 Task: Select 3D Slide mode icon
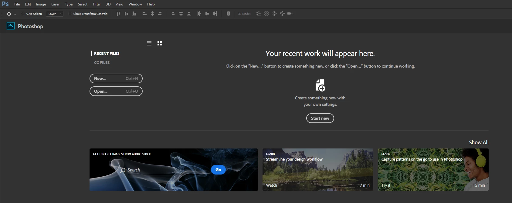coord(282,14)
